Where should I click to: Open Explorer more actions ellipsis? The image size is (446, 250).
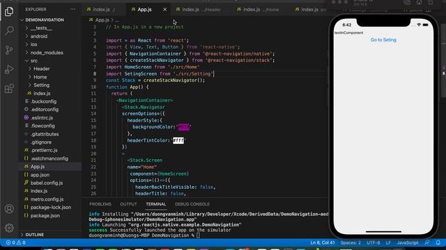[x=72, y=9]
